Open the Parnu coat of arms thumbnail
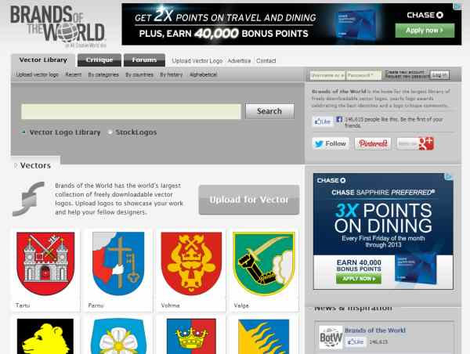This screenshot has height=354, width=470. click(x=119, y=263)
